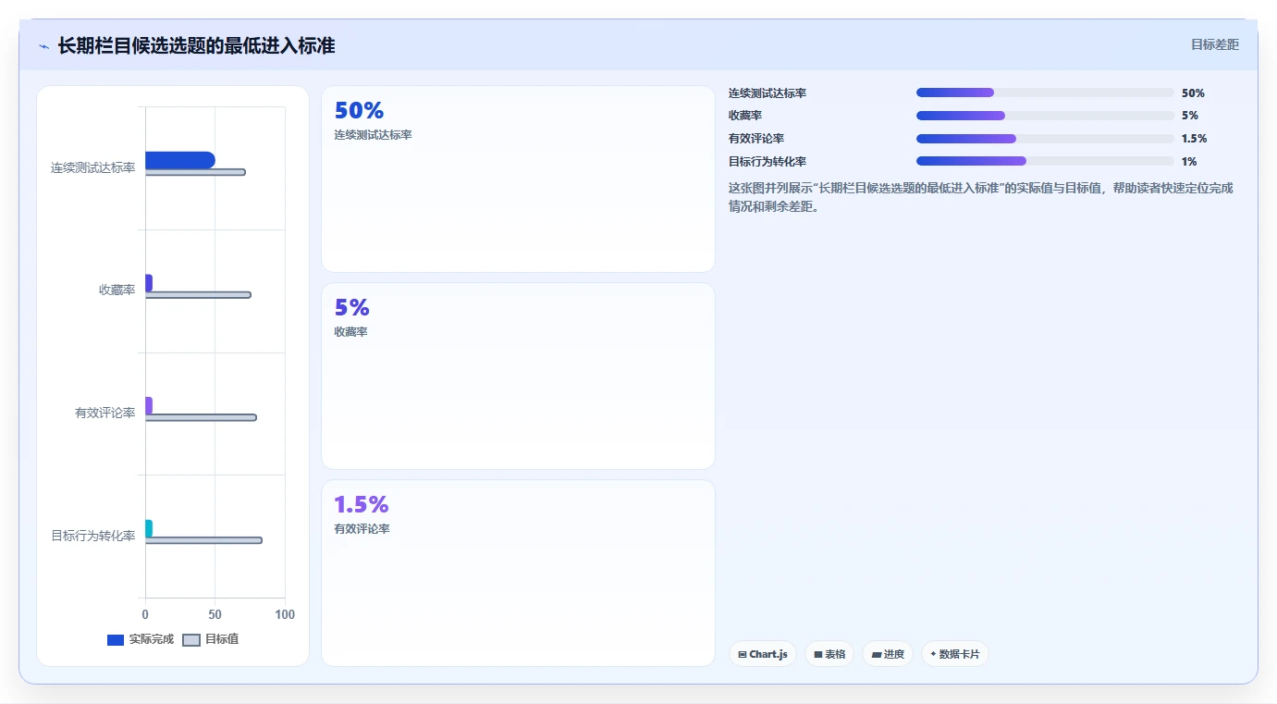Select the 数据卡片 tag chip
1277x704 pixels.
tap(955, 654)
